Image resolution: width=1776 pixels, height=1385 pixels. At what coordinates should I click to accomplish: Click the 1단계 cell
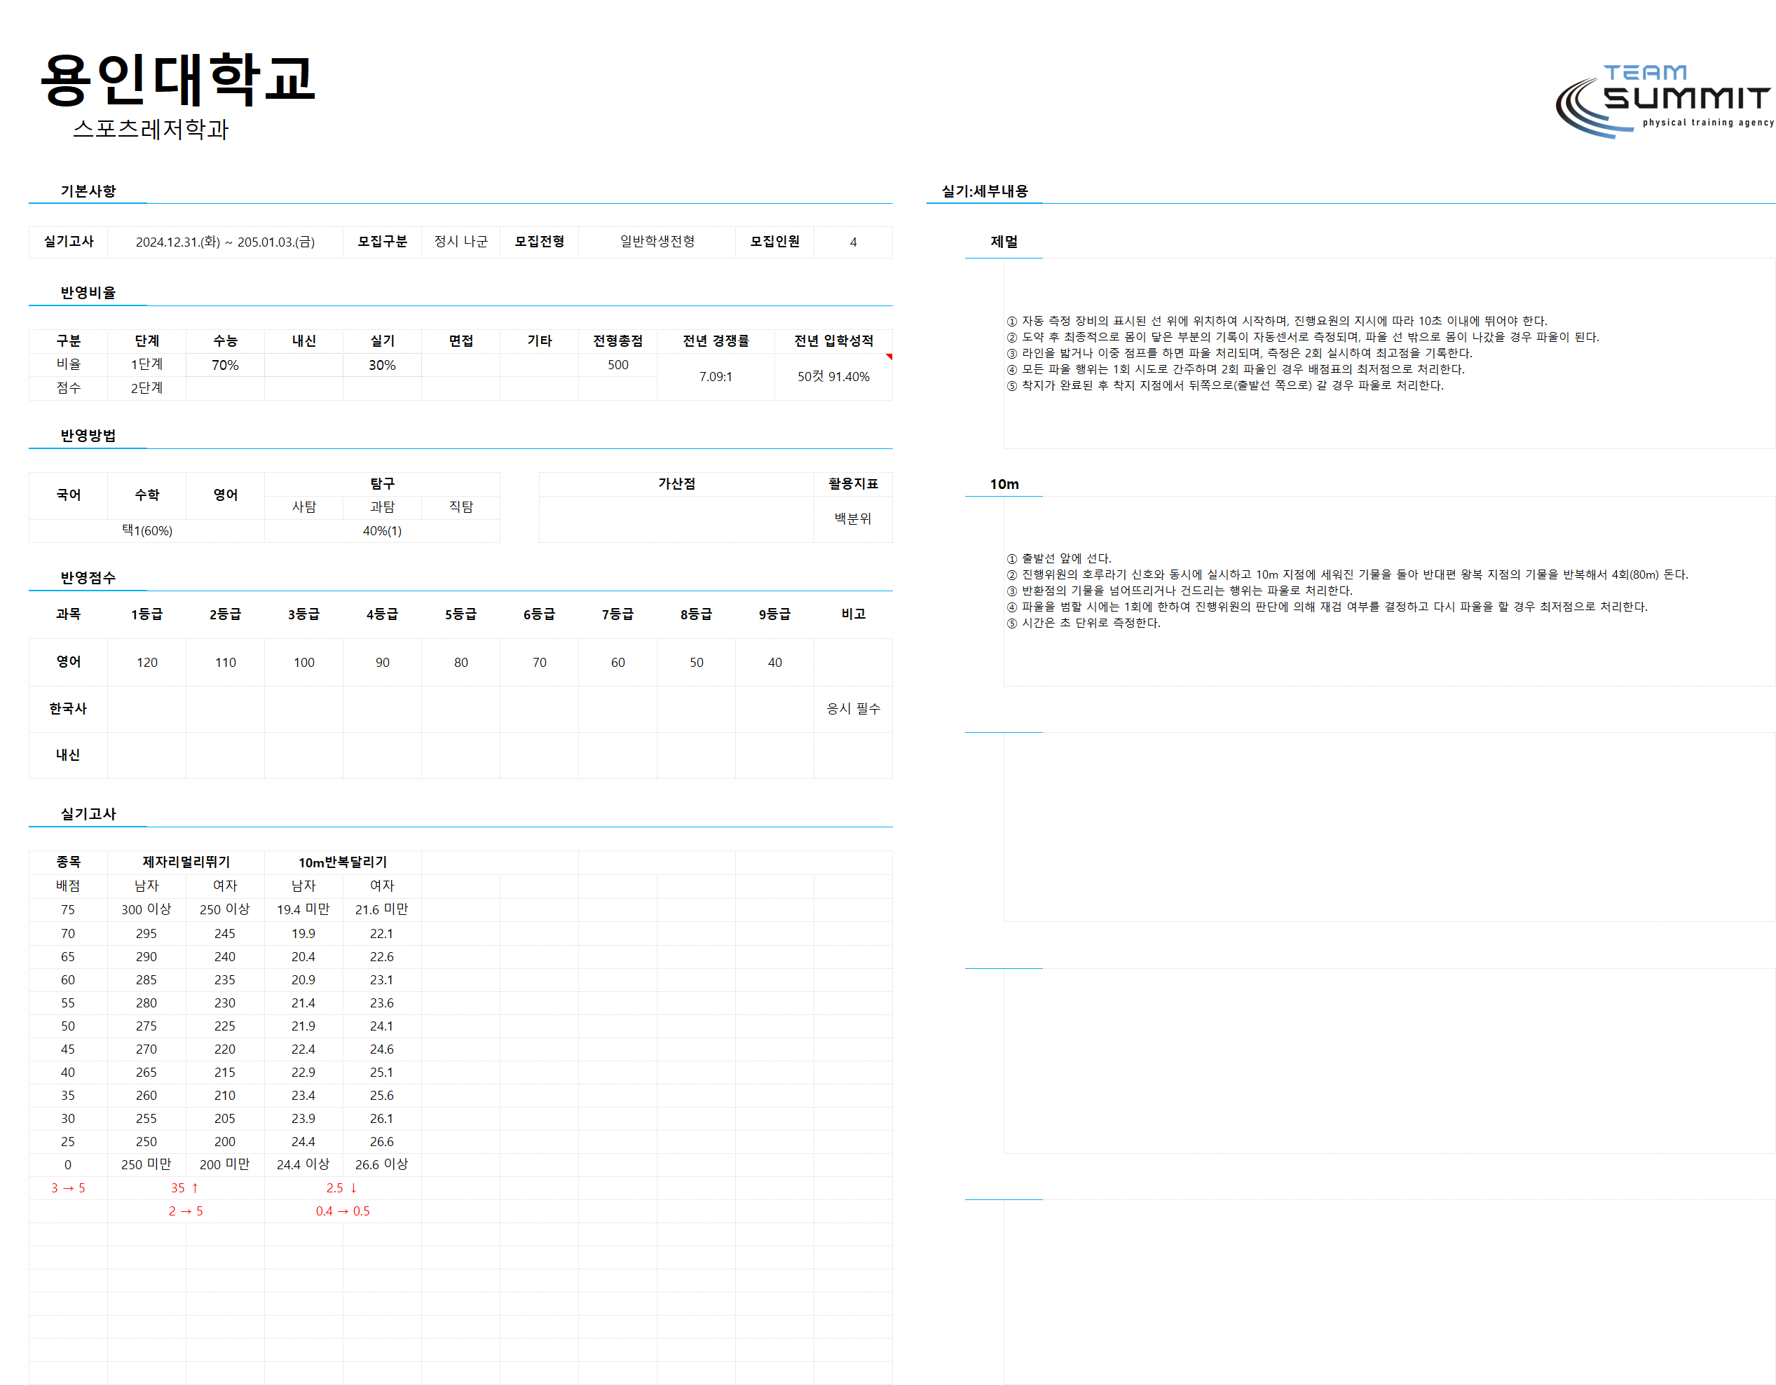(x=147, y=365)
